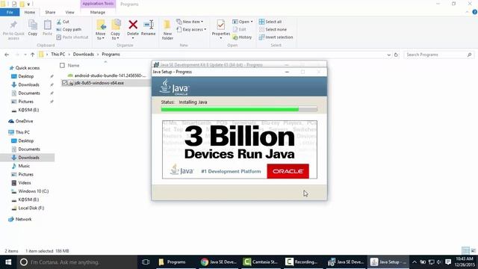Open the Manage tab under Application Tools

pyautogui.click(x=98, y=12)
